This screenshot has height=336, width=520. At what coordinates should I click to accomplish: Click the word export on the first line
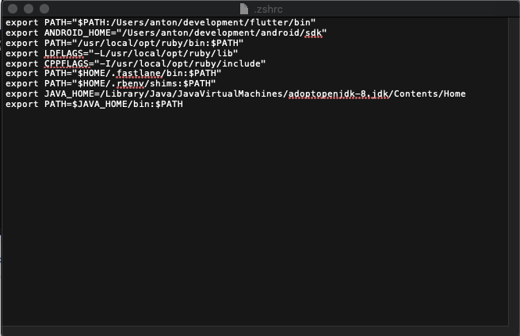coord(22,22)
